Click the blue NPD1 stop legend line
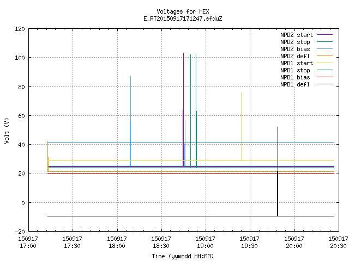 324,70
